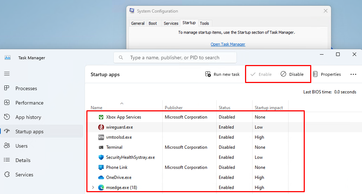Click Terminal's Disabled status cell

(227, 147)
